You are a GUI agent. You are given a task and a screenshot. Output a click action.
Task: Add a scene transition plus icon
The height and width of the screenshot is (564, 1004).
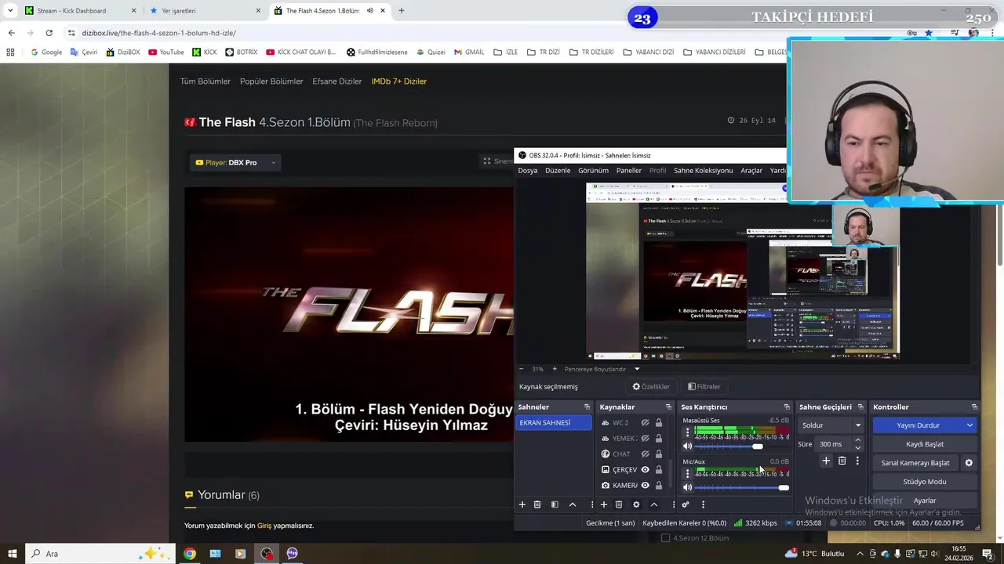(x=826, y=461)
